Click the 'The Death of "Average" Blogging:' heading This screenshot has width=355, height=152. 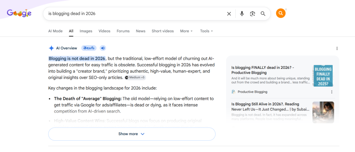pos(88,99)
